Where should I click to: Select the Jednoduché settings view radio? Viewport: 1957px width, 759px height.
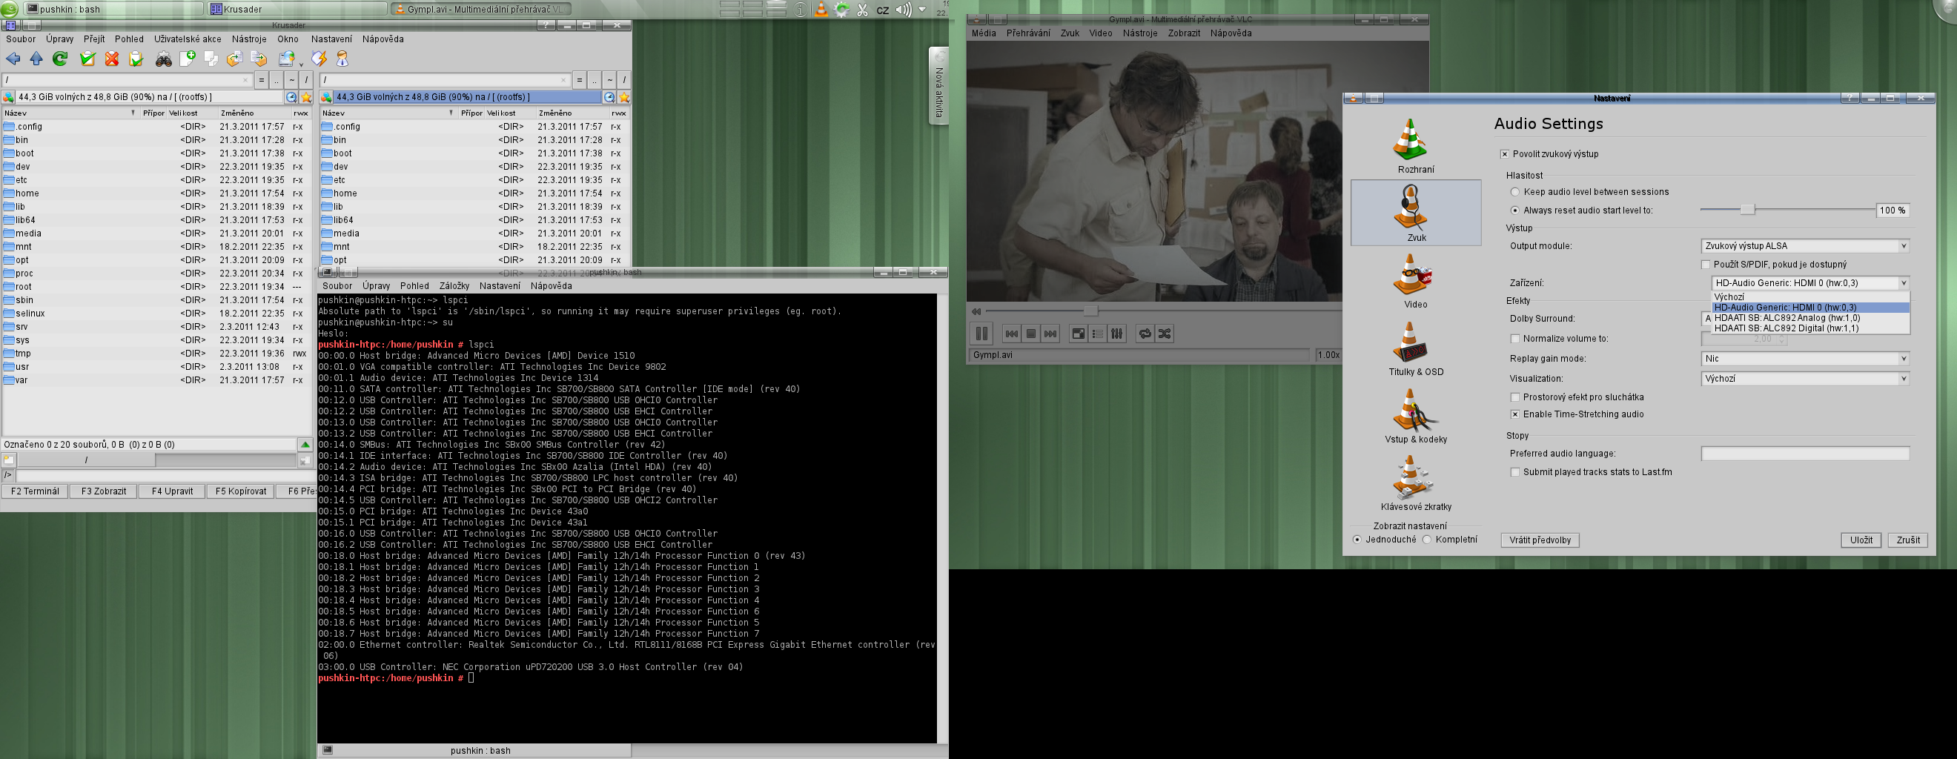[1357, 540]
